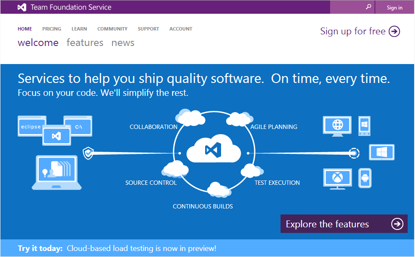Open the search magnifier icon
This screenshot has height=257, width=415.
coord(368,7)
